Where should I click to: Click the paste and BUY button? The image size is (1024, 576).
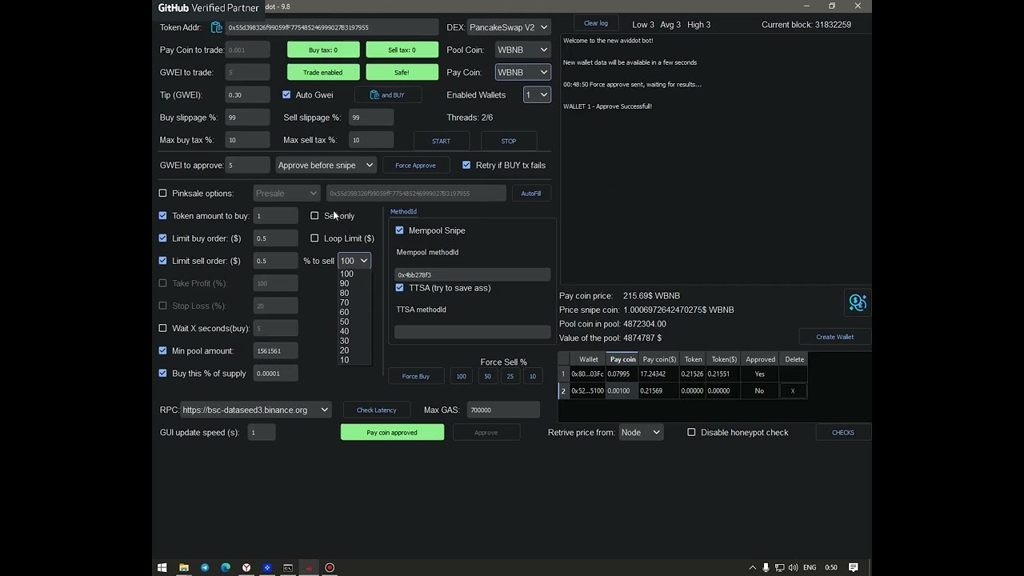[x=387, y=94]
